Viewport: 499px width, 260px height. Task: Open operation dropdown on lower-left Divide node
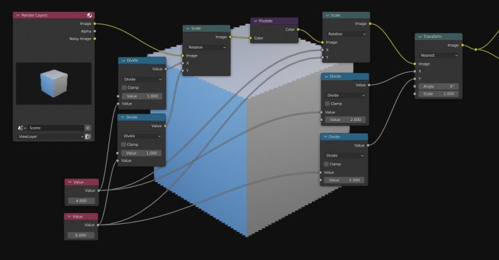click(142, 136)
